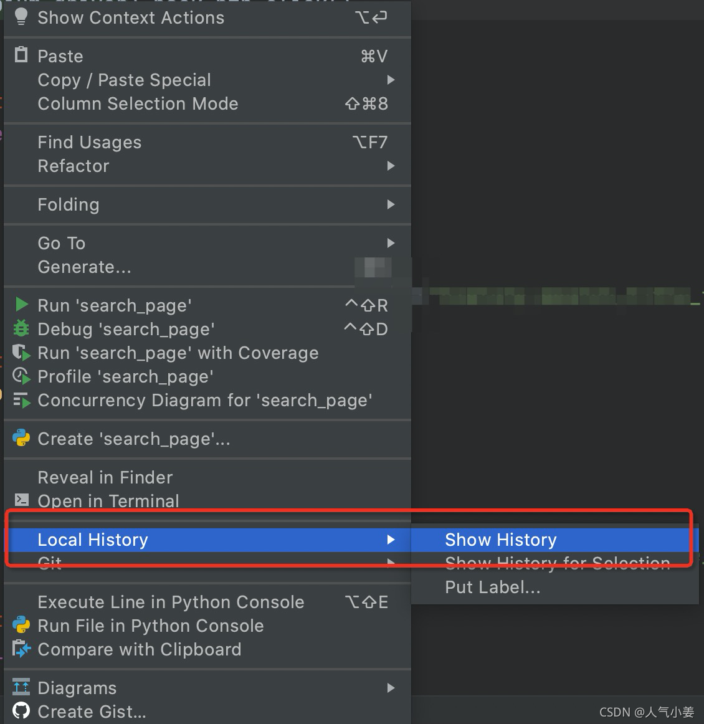This screenshot has width=704, height=724.
Task: Click the green play icon for Run 'search_page'
Action: 21,305
